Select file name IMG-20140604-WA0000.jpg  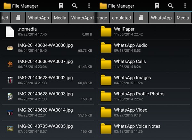(x=45, y=45)
